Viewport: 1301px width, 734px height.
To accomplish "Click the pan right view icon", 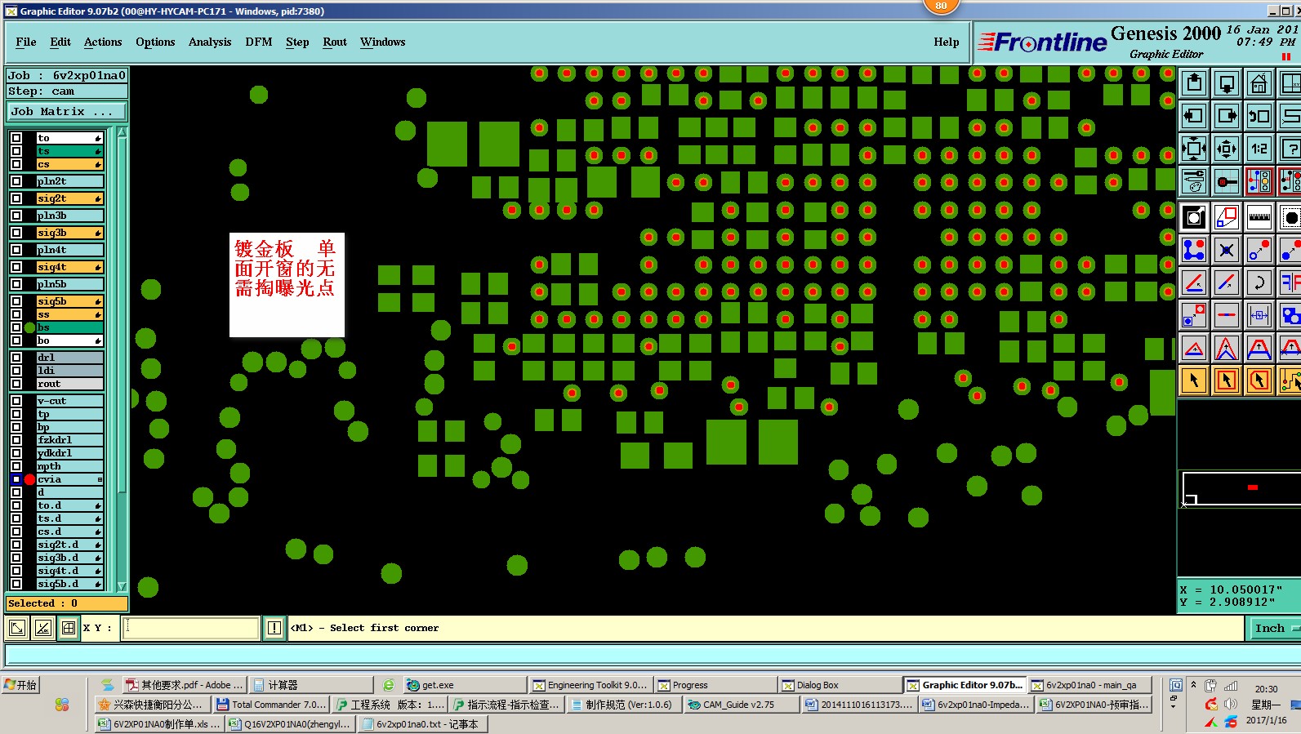I will pos(1227,116).
